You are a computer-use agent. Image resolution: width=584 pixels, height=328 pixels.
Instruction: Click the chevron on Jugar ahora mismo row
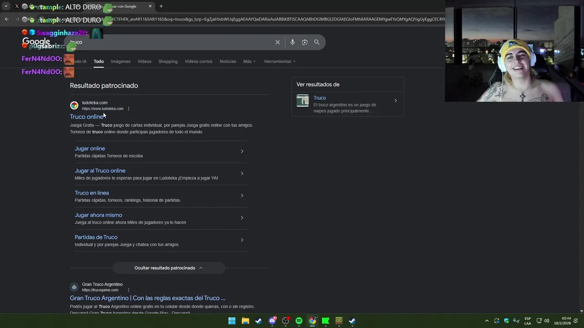pos(242,218)
